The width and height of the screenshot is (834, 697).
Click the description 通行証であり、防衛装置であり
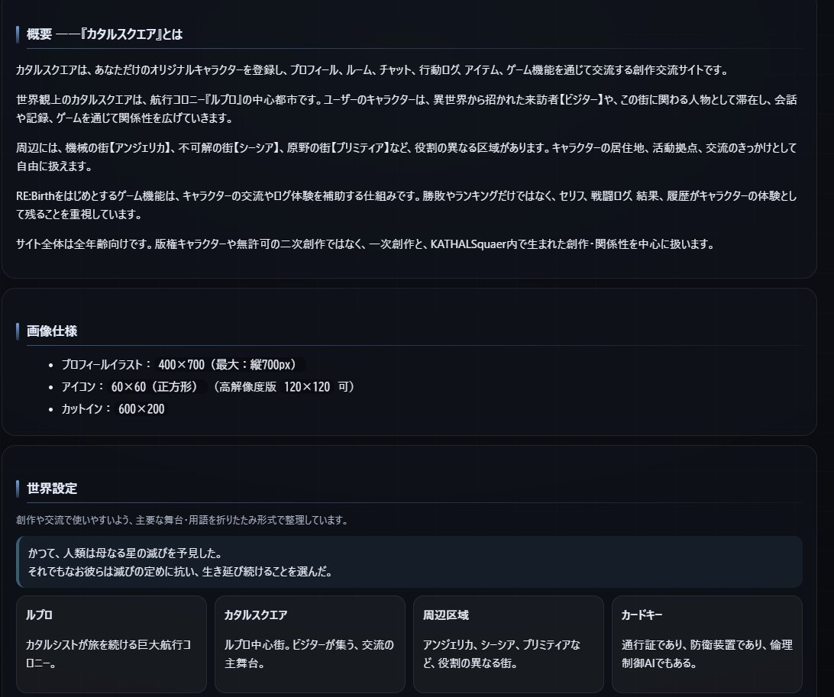click(707, 653)
